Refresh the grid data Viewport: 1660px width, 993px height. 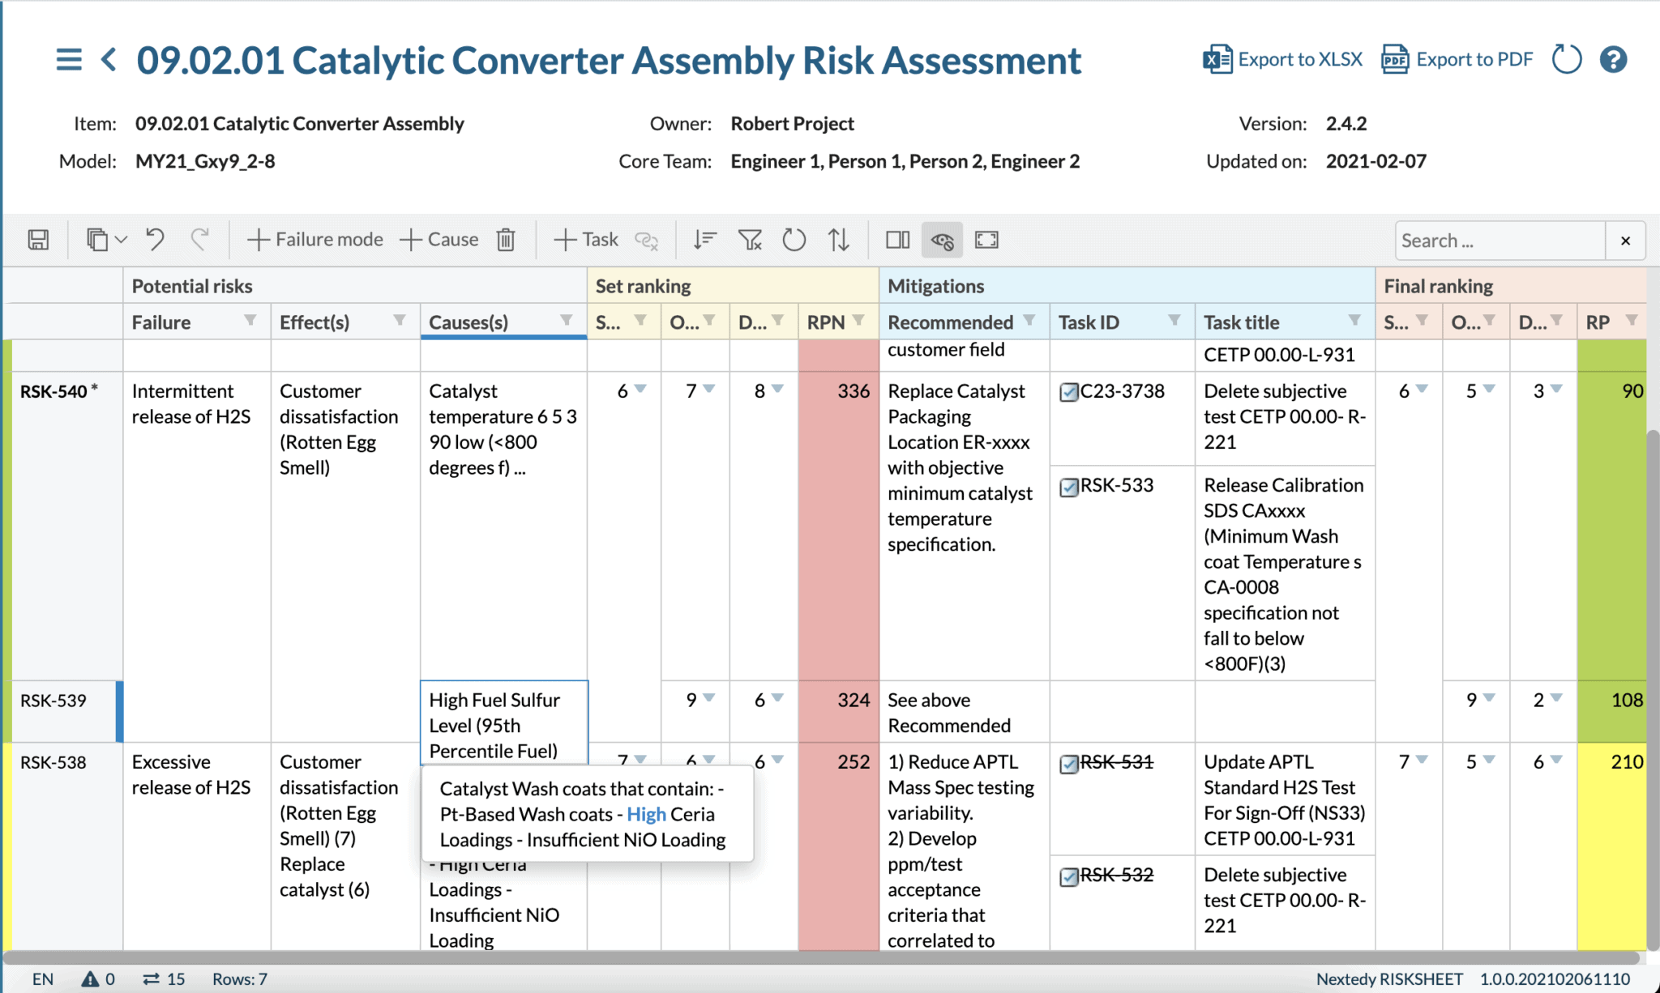[794, 239]
